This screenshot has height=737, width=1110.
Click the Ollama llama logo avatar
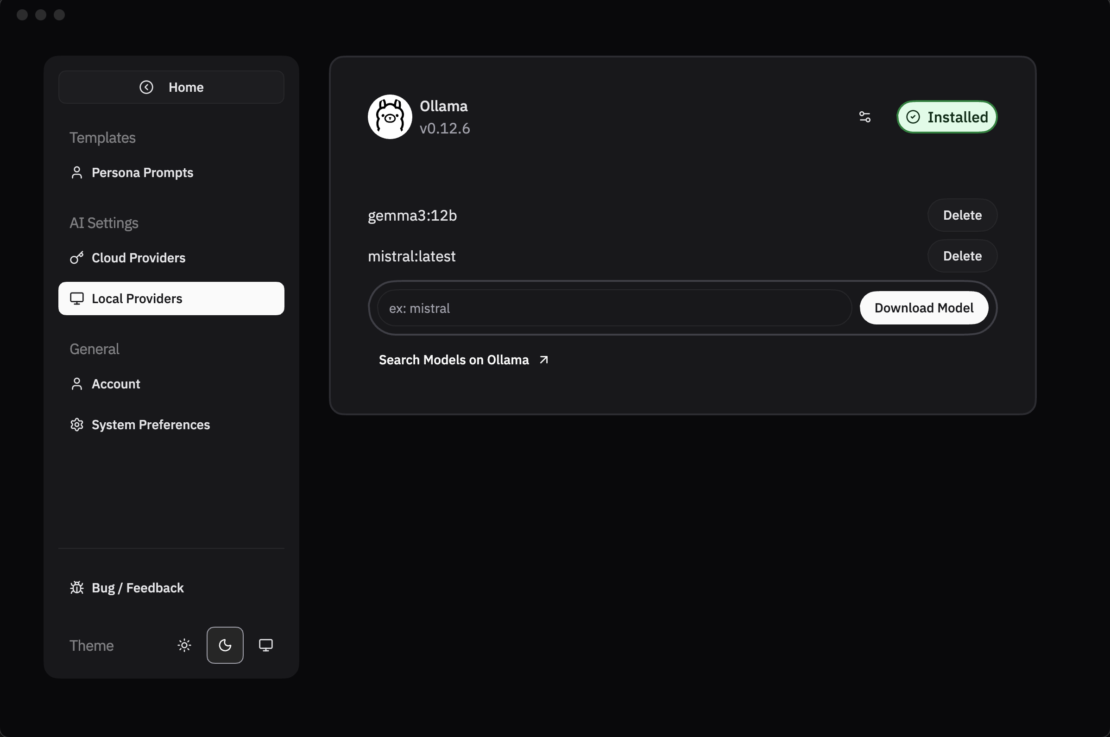click(390, 116)
